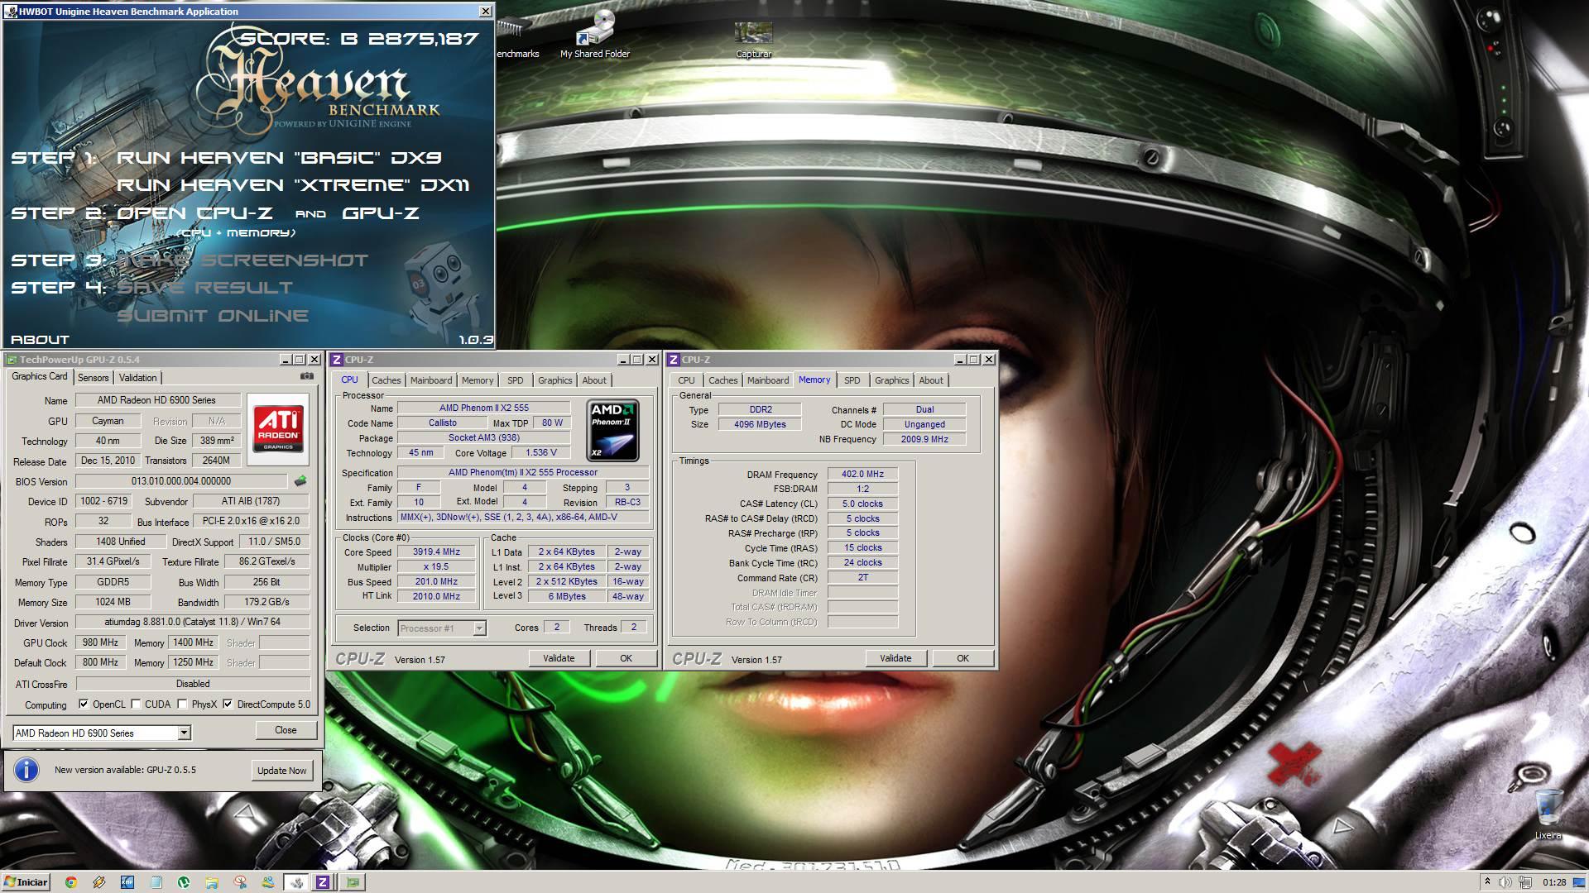Click OK in right CPU-Z memory window

point(963,658)
